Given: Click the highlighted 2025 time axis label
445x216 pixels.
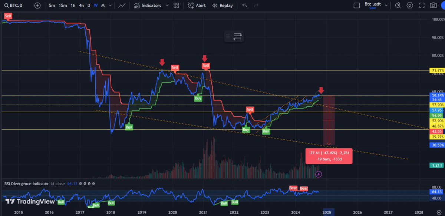Looking at the screenshot, I should coord(327,212).
